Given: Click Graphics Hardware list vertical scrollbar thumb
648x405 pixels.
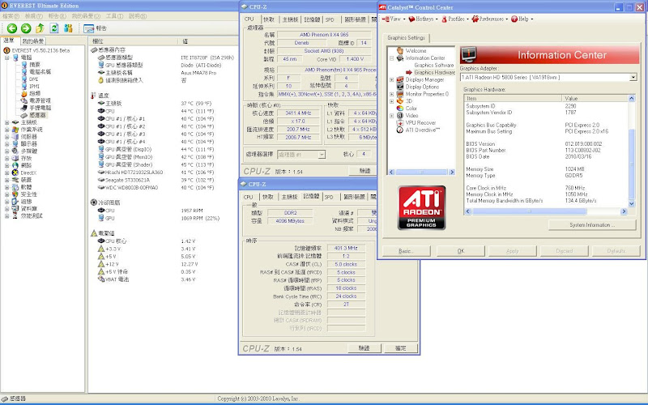Looking at the screenshot, I should [631, 164].
